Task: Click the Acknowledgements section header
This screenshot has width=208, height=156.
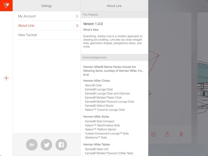Action: pyautogui.click(x=114, y=57)
